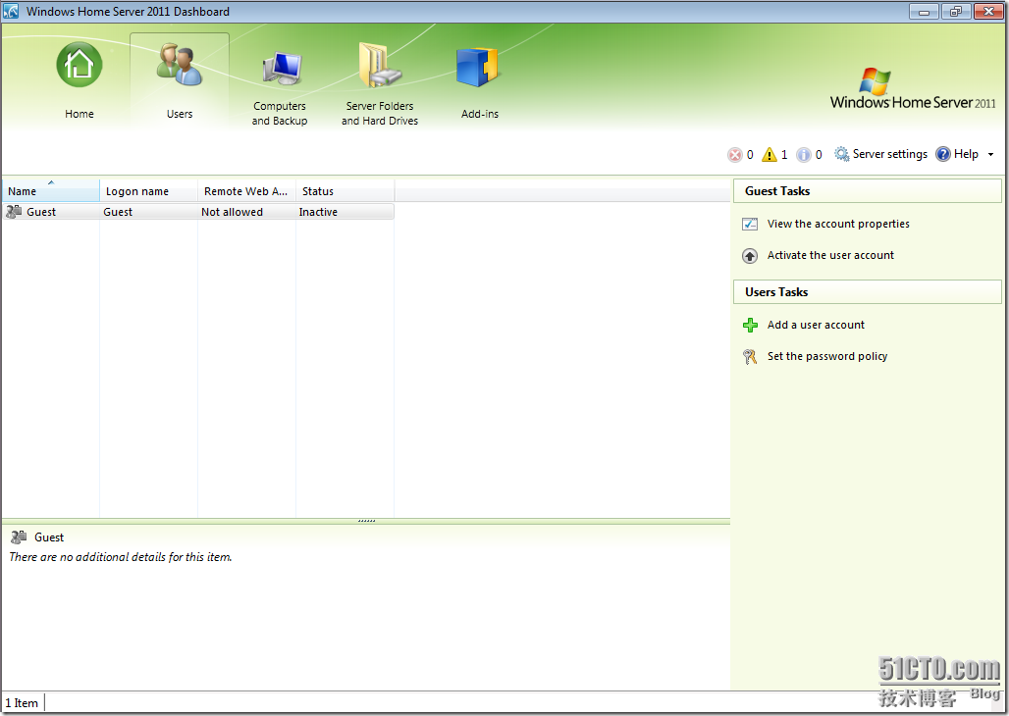Click the blue informational alerts indicator showing 0
Screen dimensions: 1009x716
tap(806, 154)
